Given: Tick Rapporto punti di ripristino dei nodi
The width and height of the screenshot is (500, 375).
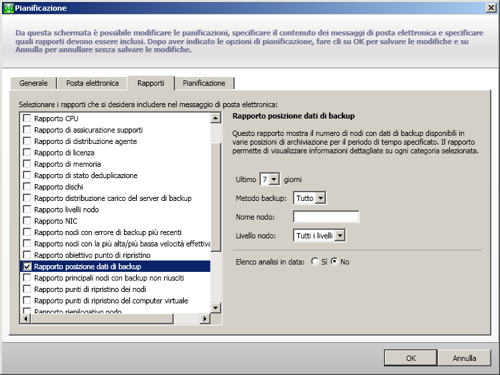Looking at the screenshot, I should (27, 289).
